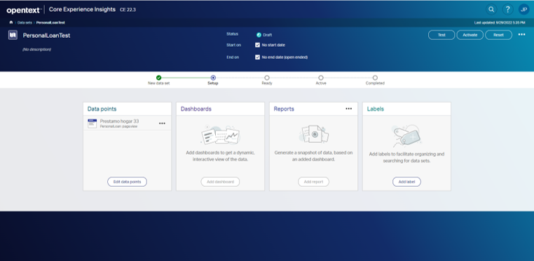The width and height of the screenshot is (534, 261).
Task: Go to home via breadcrumb house icon
Action: [x=11, y=22]
